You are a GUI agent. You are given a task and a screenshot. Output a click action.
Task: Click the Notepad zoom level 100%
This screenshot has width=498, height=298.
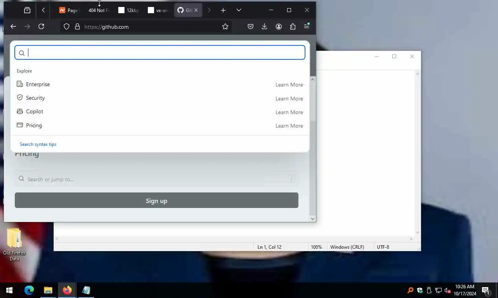(x=316, y=247)
